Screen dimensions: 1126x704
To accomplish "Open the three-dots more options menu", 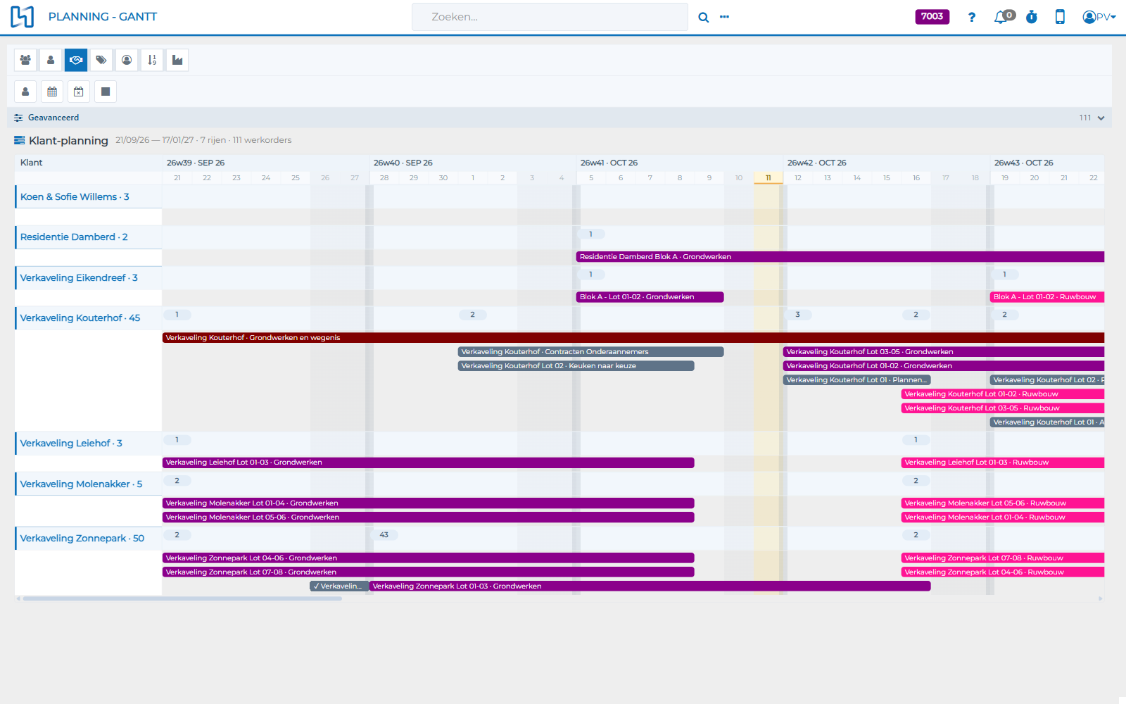I will click(x=724, y=17).
